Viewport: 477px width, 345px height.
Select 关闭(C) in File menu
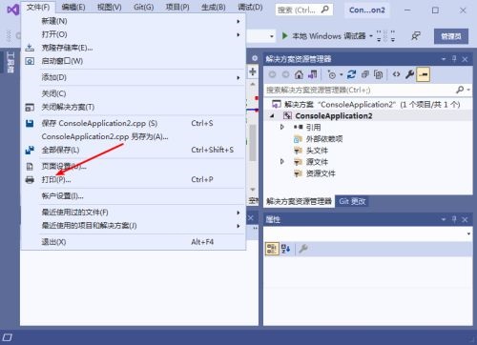(133, 93)
